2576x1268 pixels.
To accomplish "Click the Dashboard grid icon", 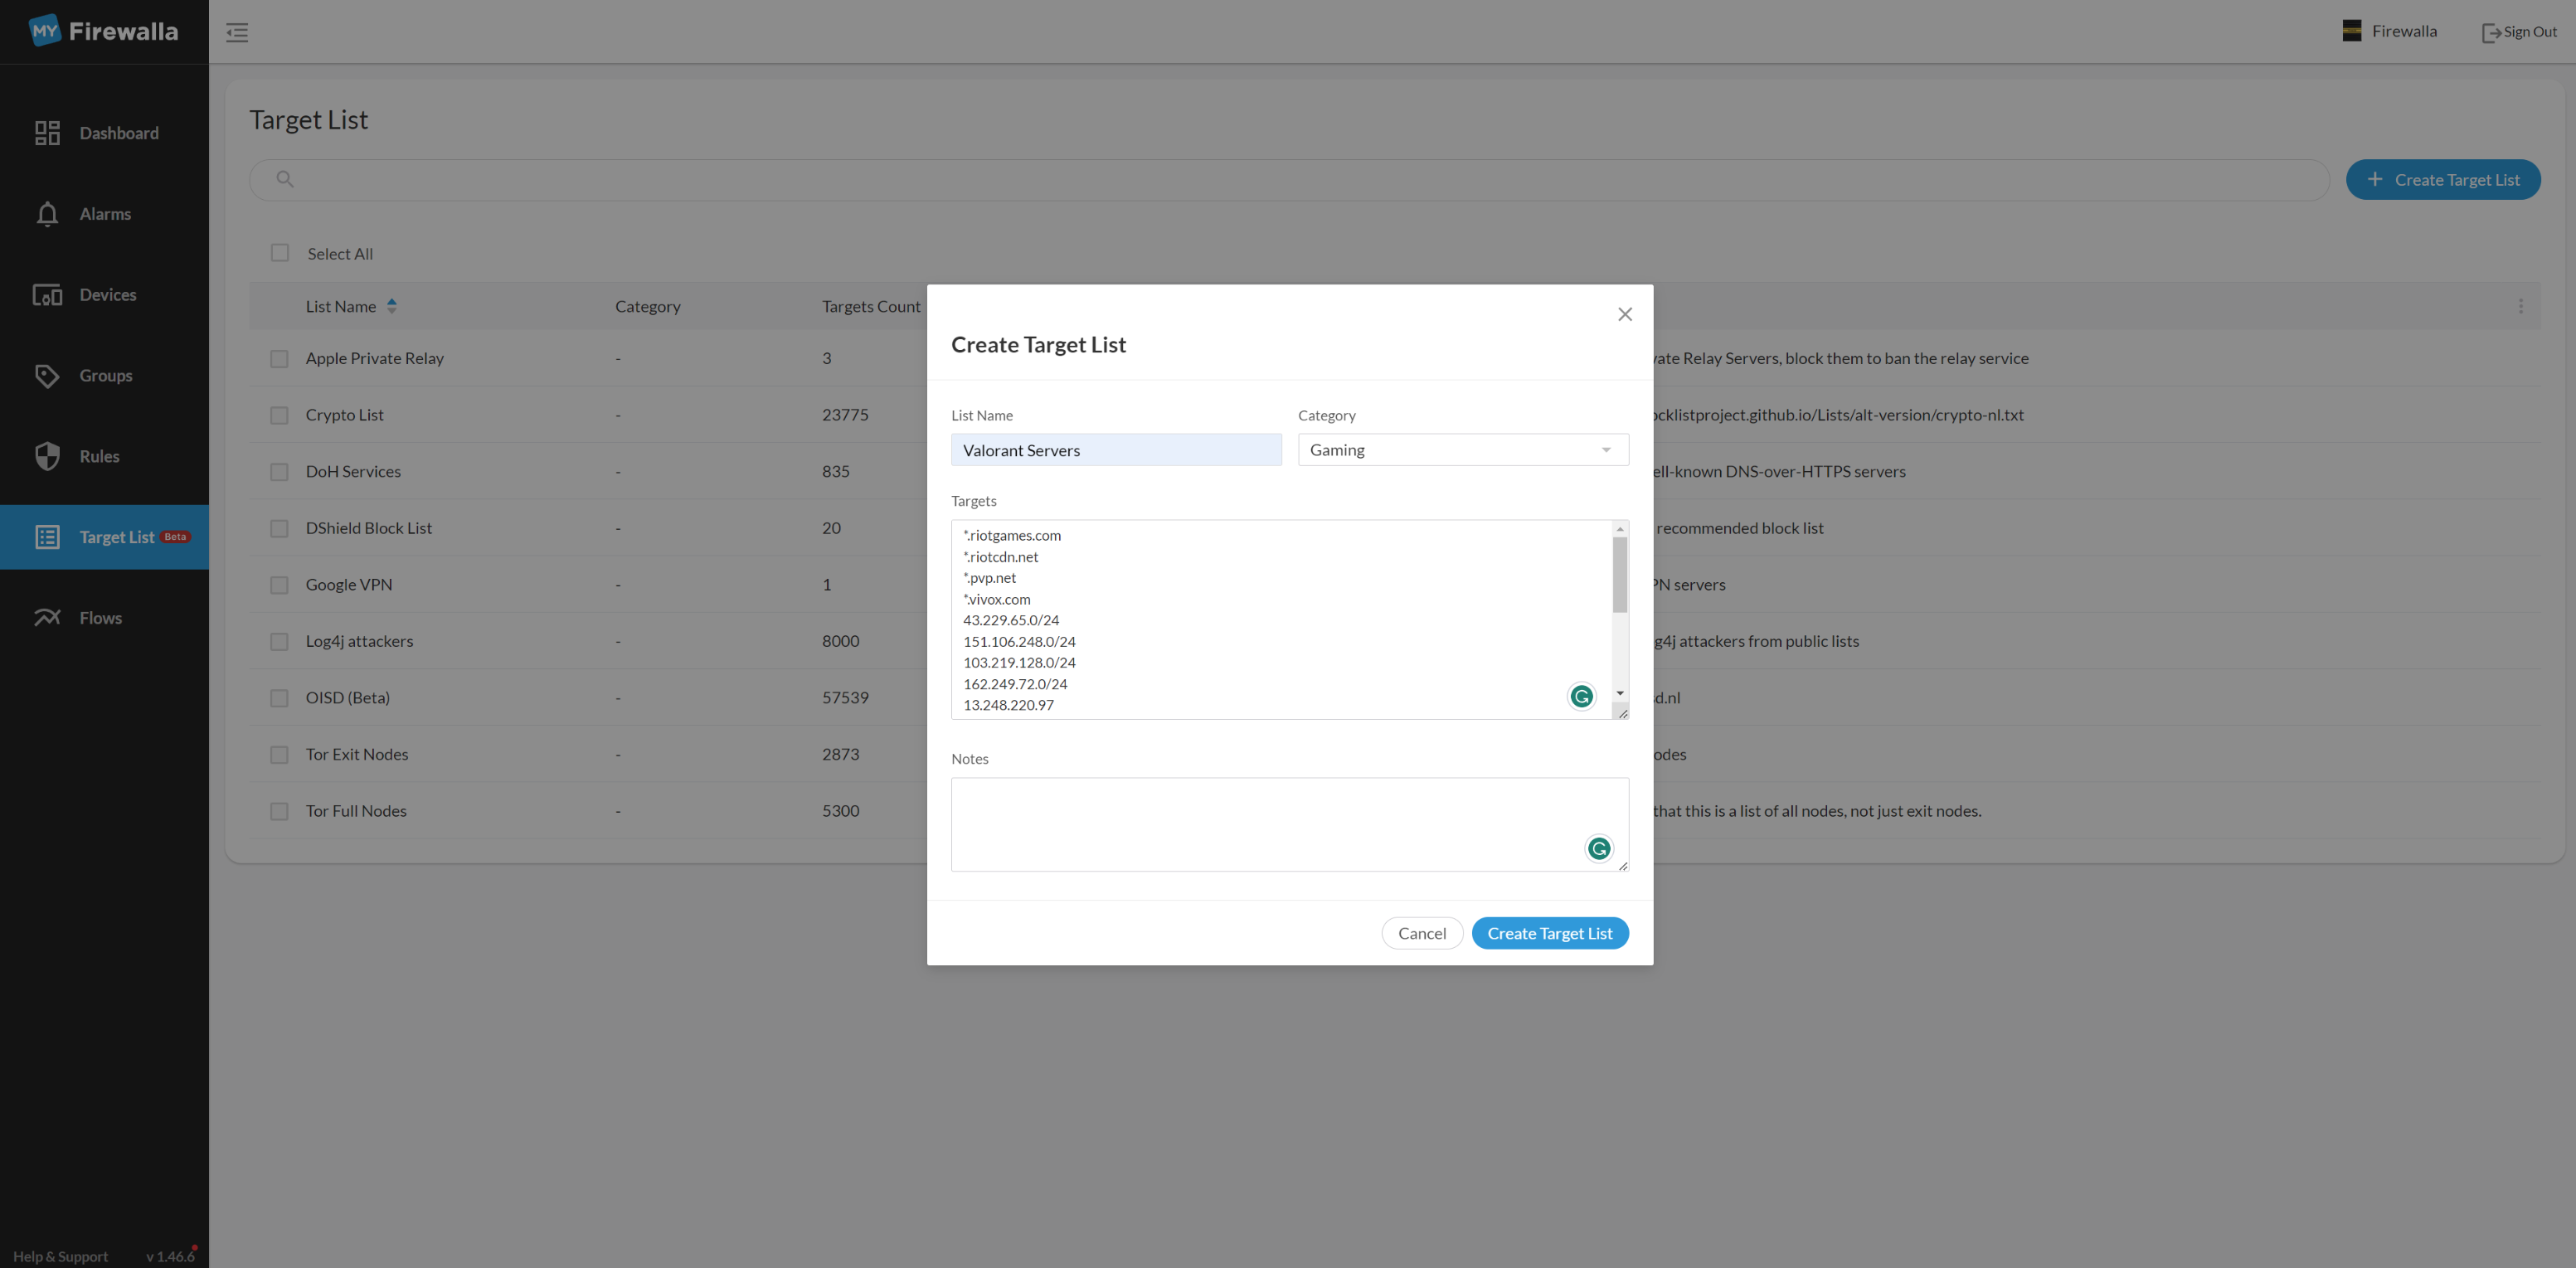I will click(x=47, y=133).
